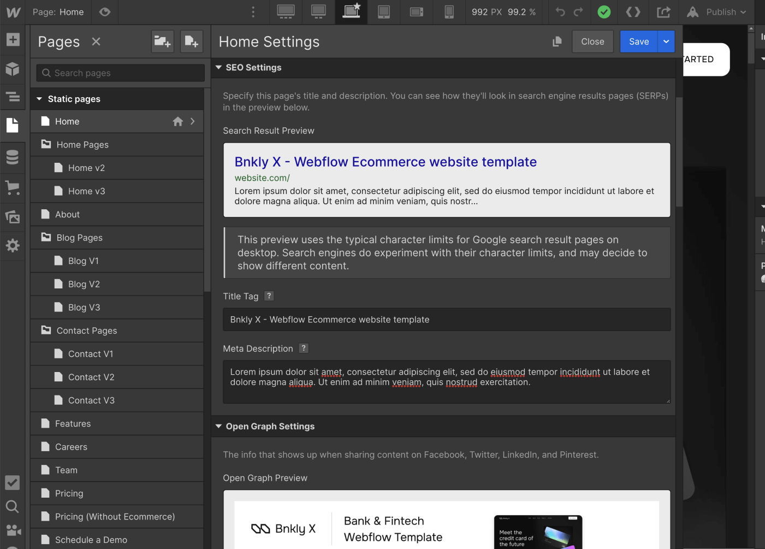Open the Home v3 page

pos(117,191)
